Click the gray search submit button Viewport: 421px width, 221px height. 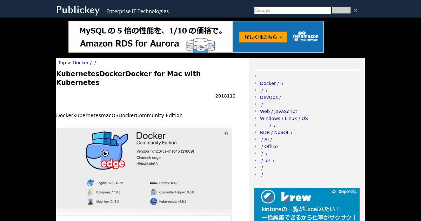pos(341,10)
